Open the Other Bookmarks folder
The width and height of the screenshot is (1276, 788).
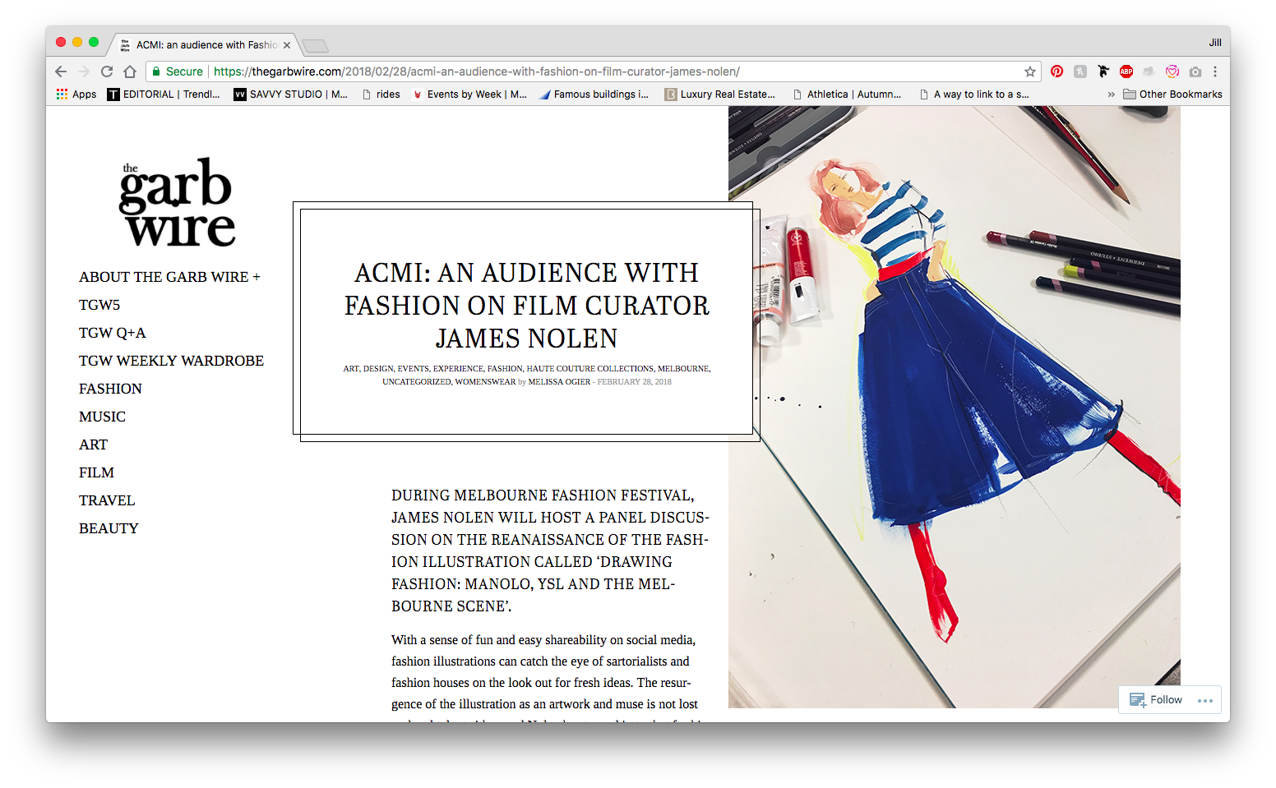1173,94
